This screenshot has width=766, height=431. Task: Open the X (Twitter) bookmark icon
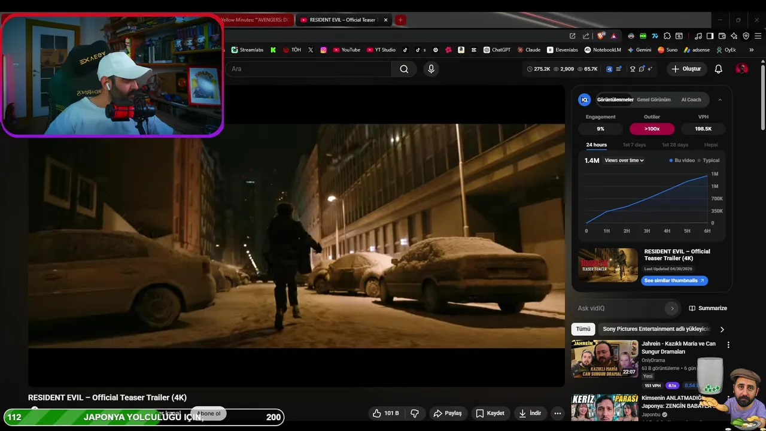tap(311, 50)
